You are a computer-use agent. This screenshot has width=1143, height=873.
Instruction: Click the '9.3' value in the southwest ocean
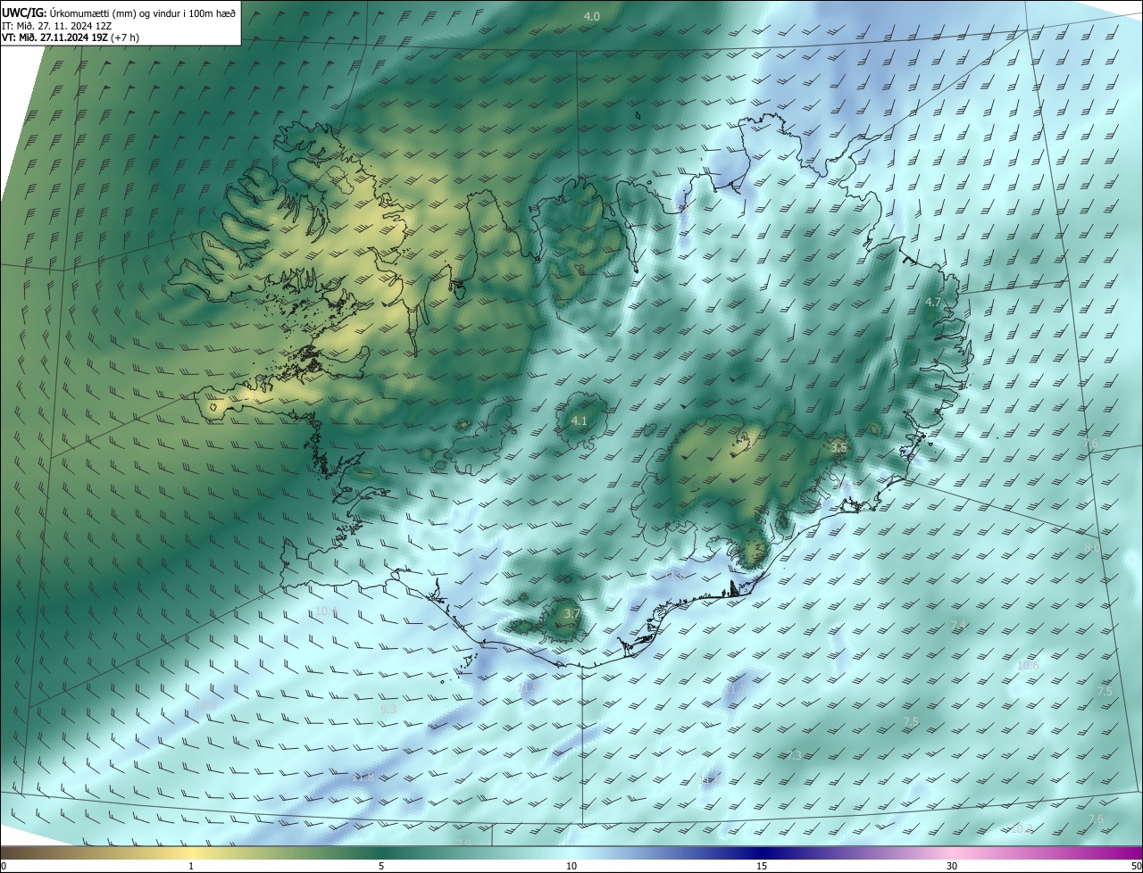(x=388, y=708)
